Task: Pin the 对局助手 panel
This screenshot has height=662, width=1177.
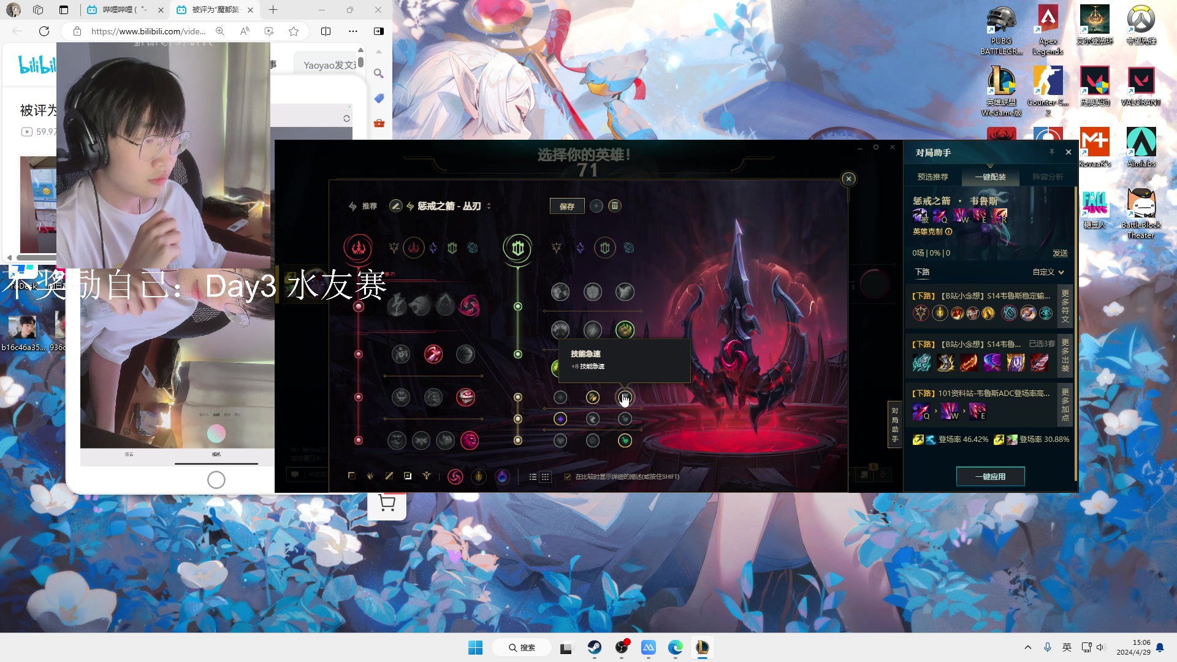Action: coord(1052,152)
